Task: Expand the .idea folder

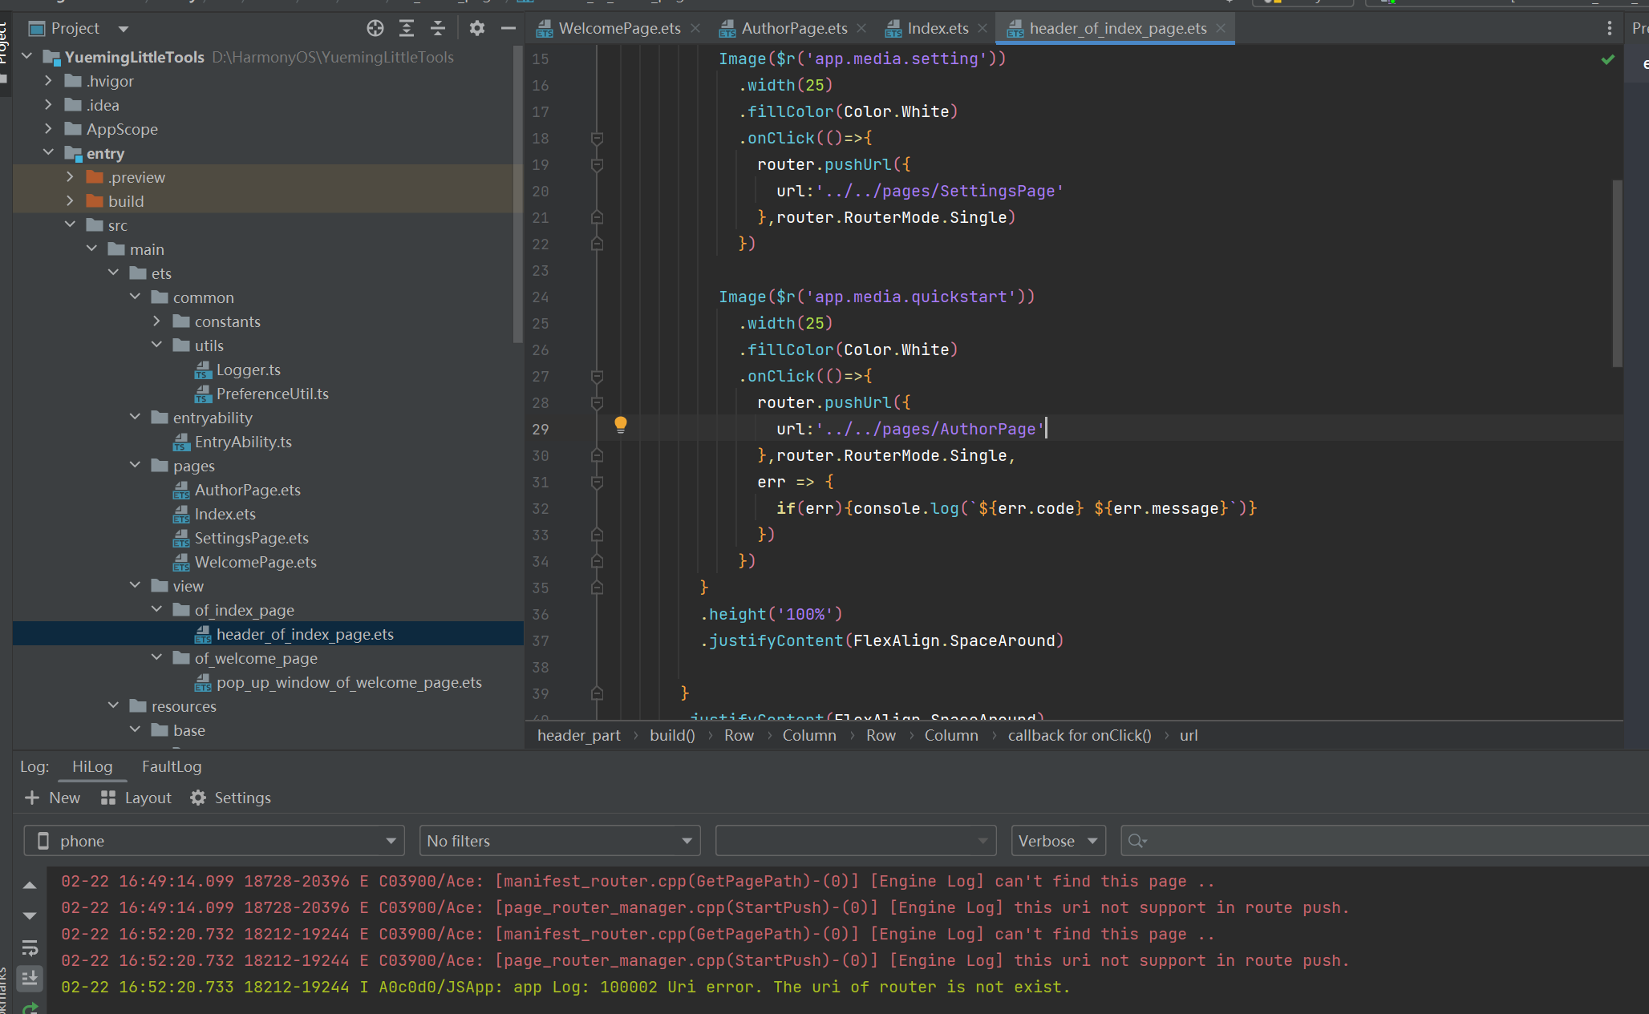Action: 48,105
